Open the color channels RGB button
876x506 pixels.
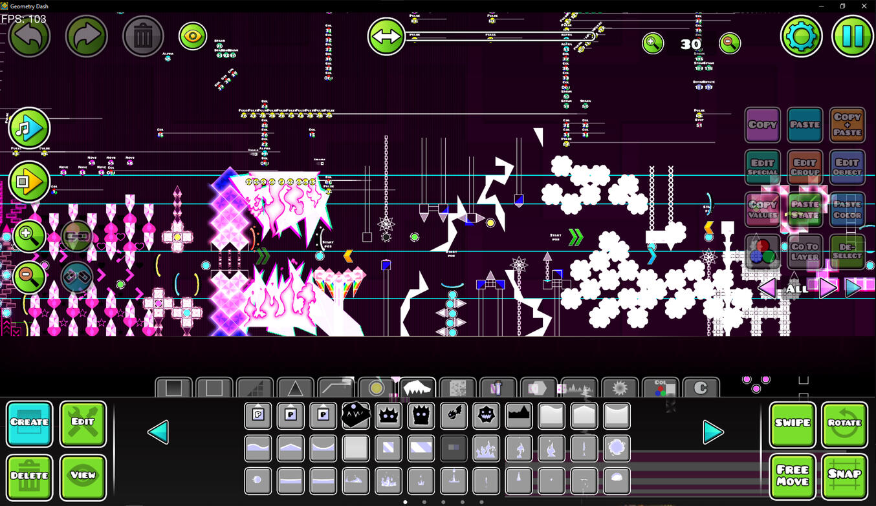click(762, 251)
